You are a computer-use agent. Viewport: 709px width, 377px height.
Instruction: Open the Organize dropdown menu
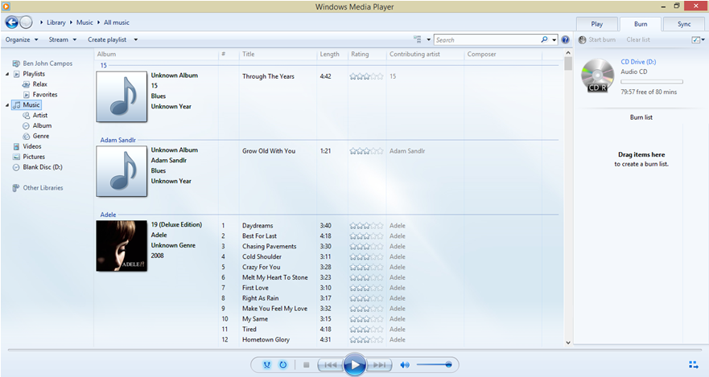click(23, 39)
